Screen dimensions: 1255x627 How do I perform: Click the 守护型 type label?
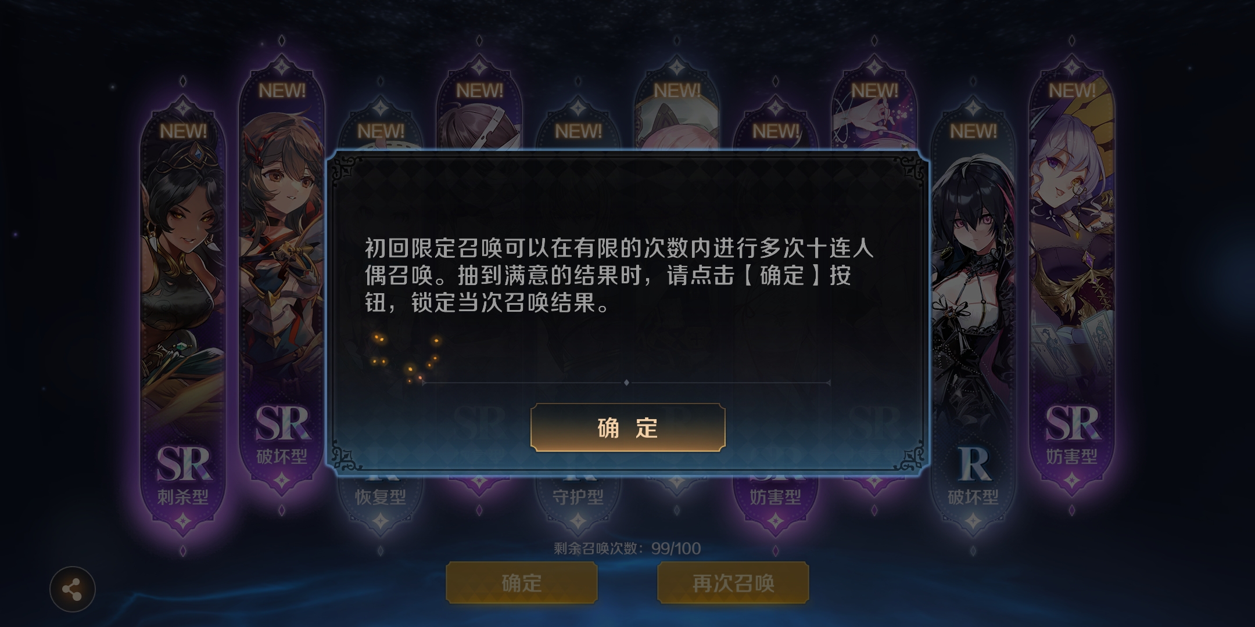point(578,497)
